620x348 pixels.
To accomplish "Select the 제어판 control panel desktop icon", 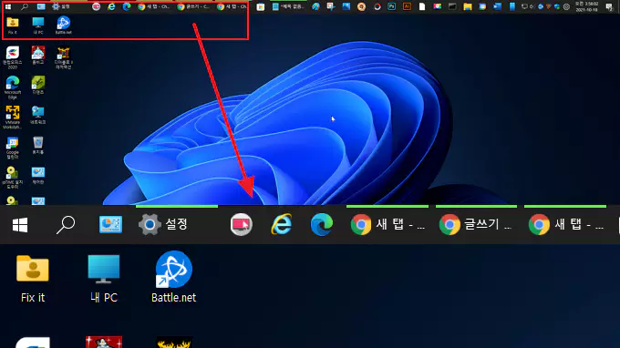I will (38, 176).
